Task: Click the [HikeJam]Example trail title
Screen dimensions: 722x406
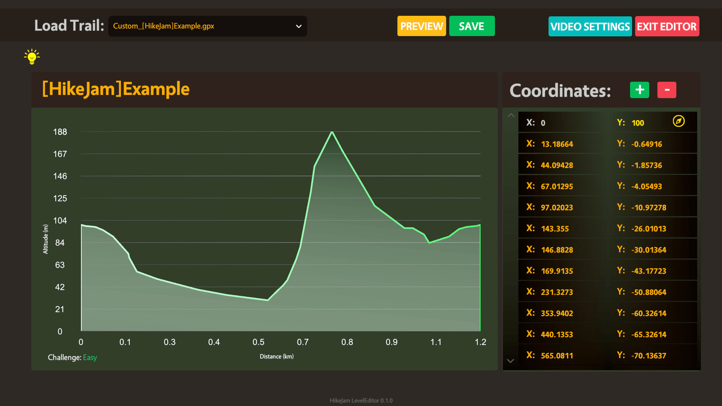Action: 116,89
